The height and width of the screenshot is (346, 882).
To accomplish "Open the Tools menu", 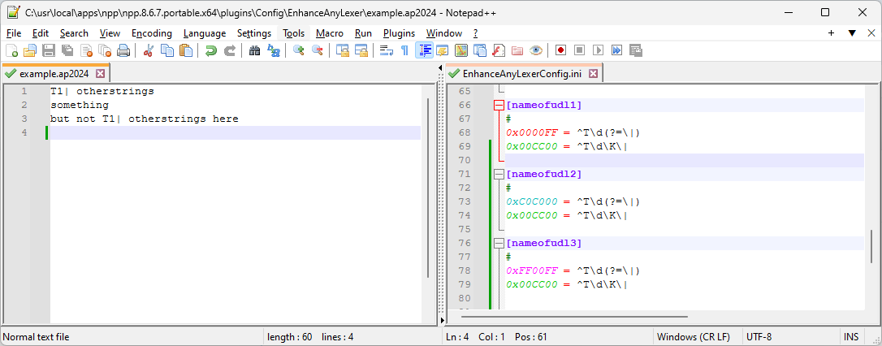I will (294, 33).
